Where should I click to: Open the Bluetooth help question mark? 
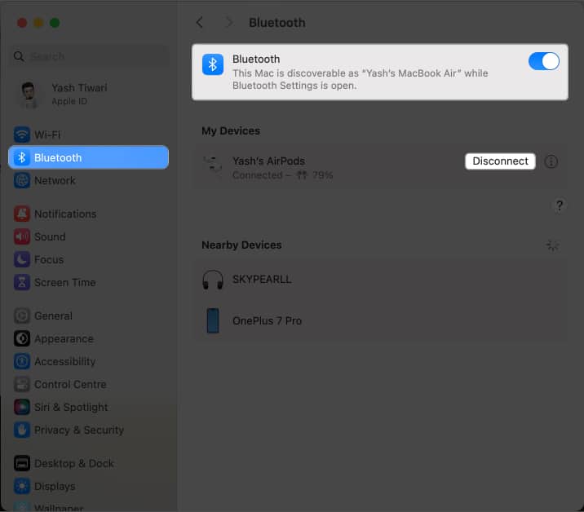(x=559, y=205)
